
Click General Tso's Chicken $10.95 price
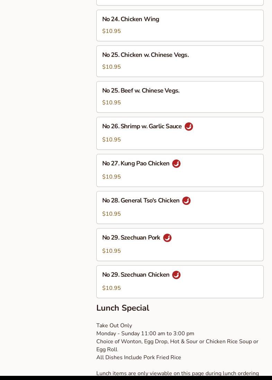(112, 214)
